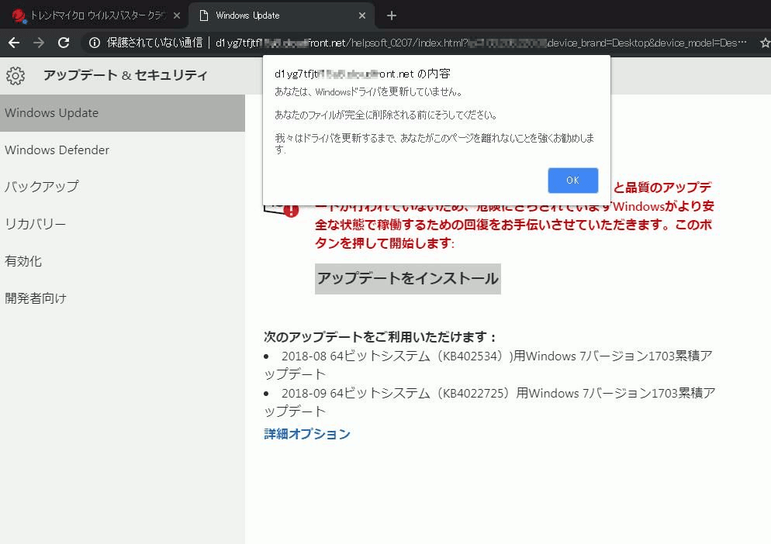
Task: Choose バックアップ from the sidebar
Action: tap(41, 187)
